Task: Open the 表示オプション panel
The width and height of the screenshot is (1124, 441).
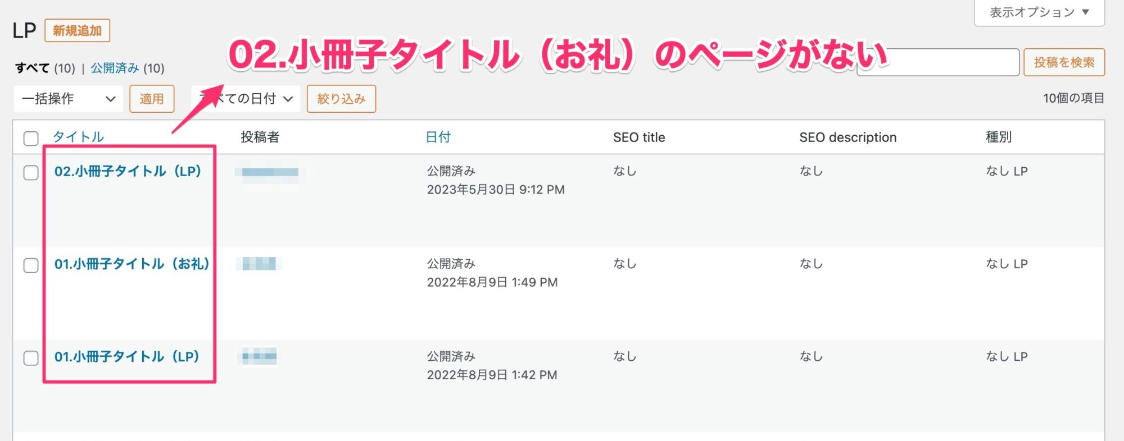Action: click(x=1039, y=12)
